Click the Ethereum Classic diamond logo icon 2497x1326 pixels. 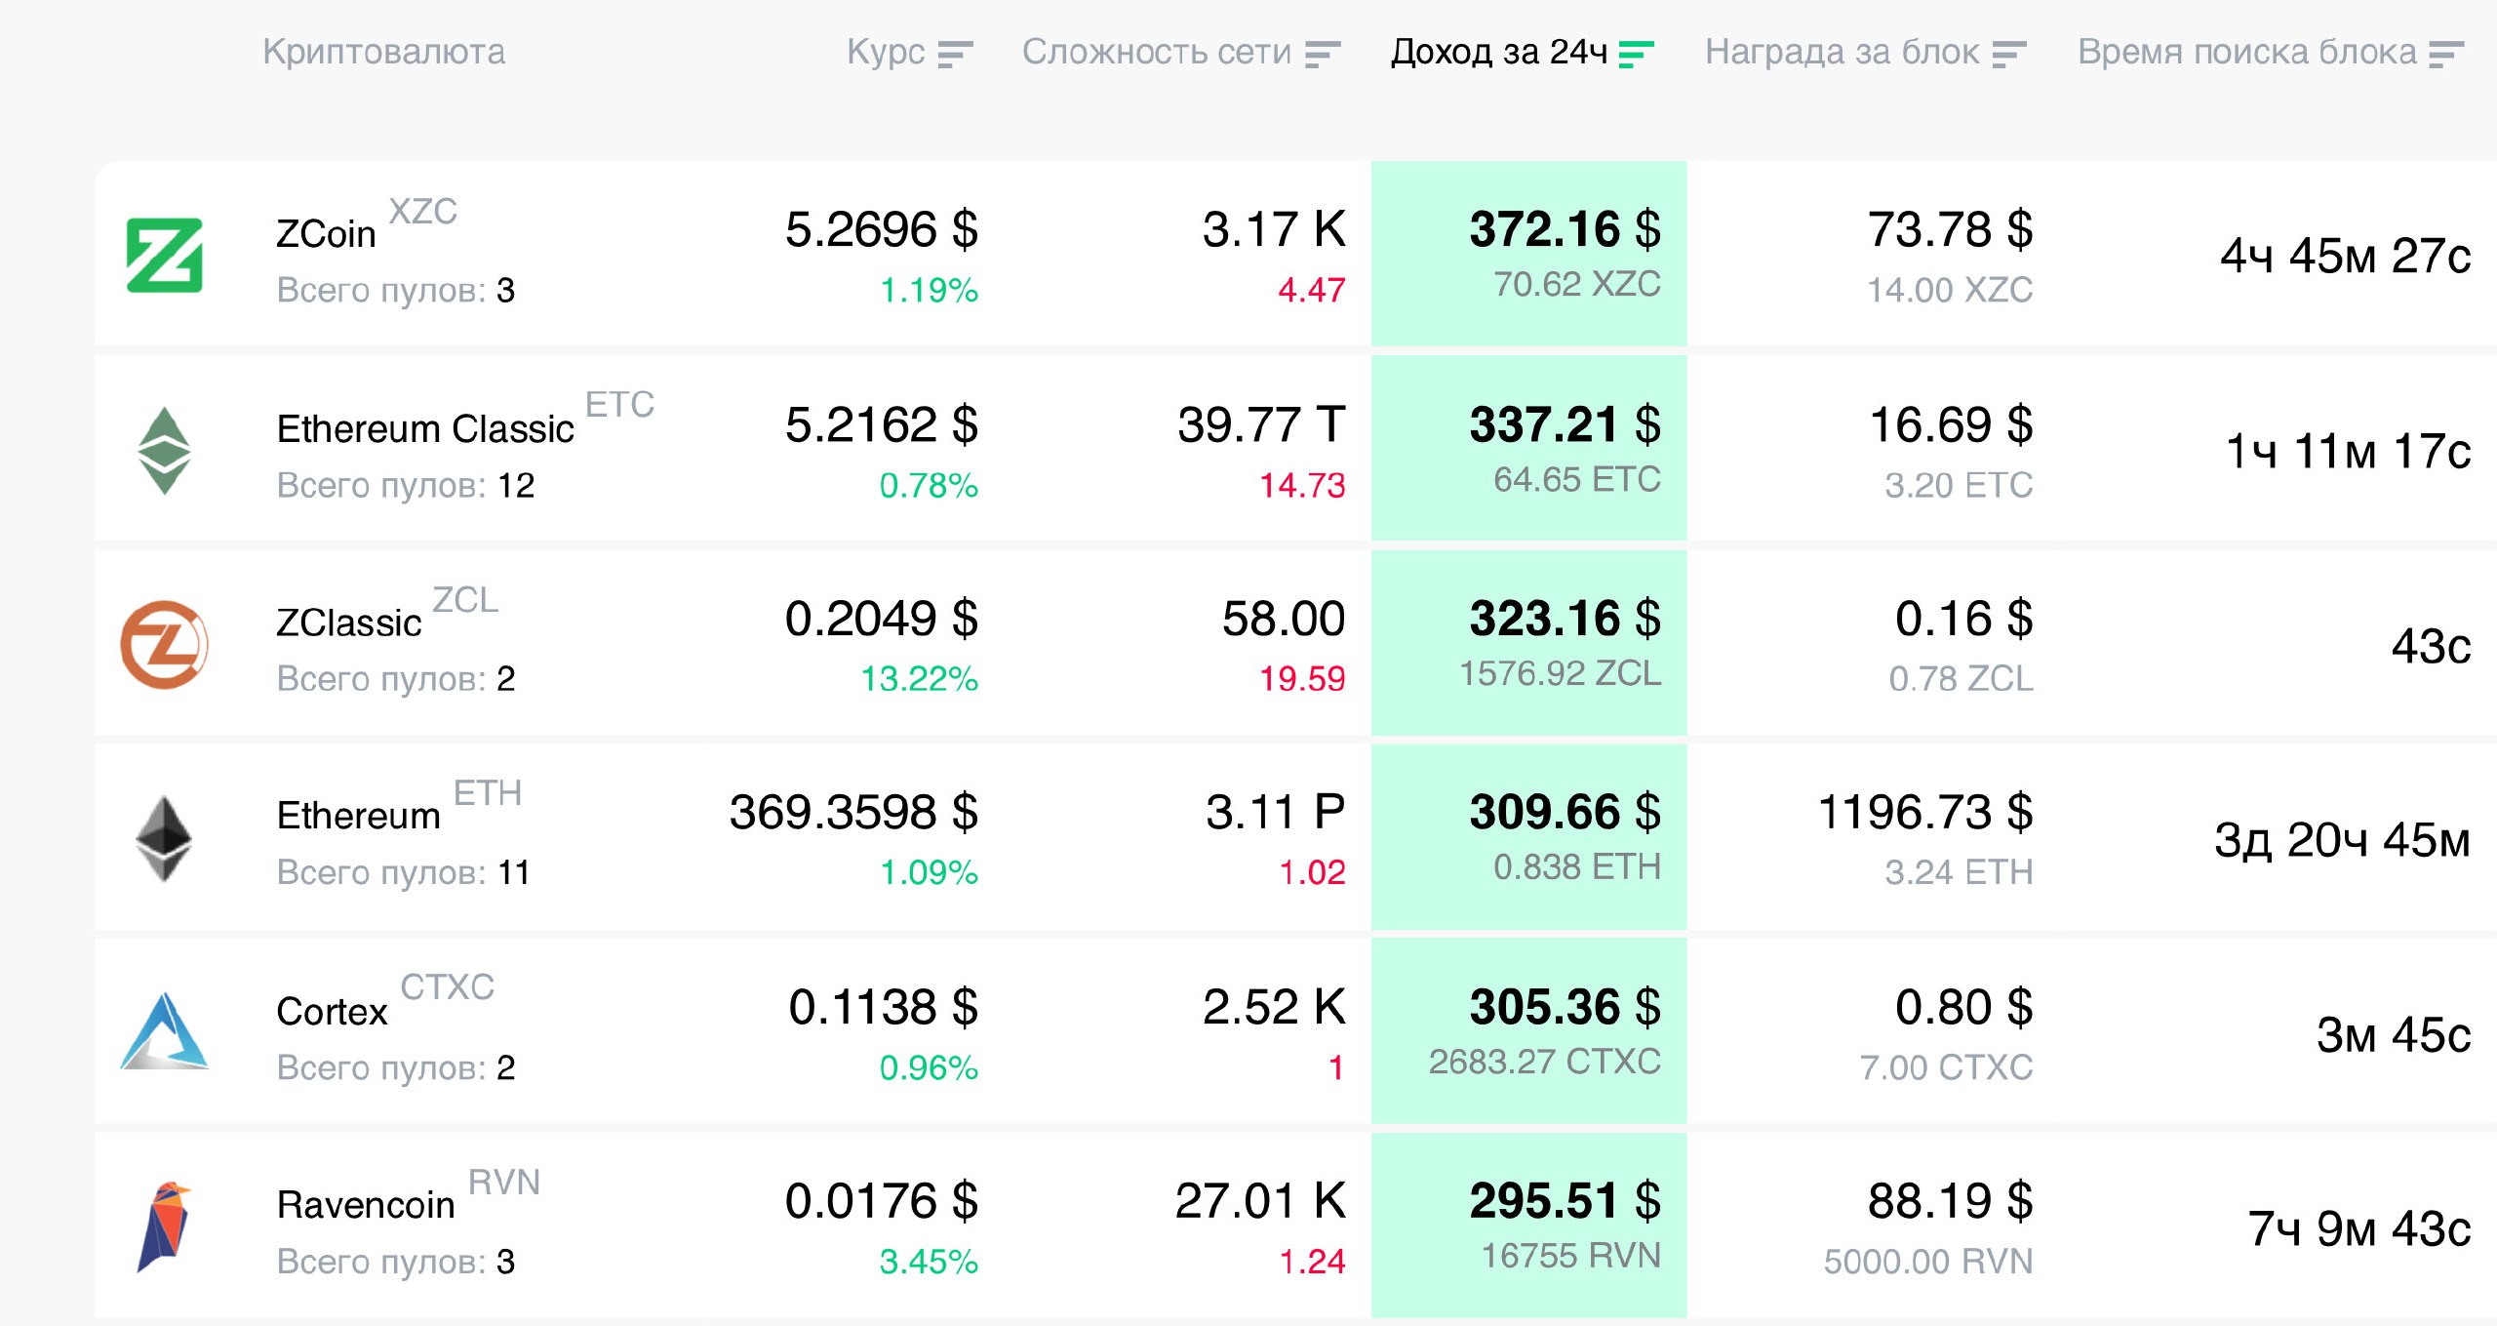pyautogui.click(x=165, y=450)
